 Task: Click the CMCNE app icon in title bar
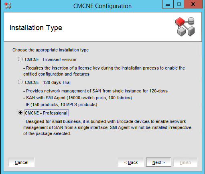(x=8, y=6)
